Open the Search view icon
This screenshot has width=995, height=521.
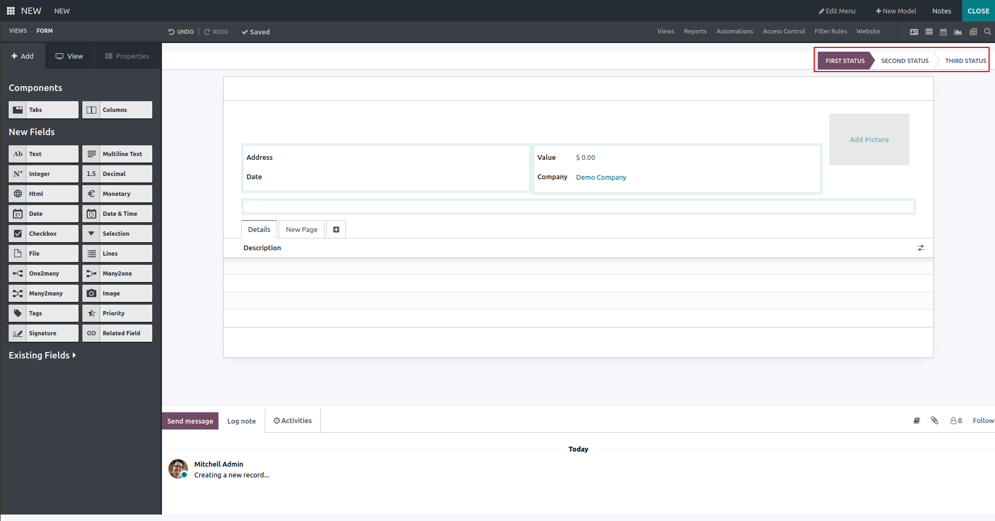point(987,32)
